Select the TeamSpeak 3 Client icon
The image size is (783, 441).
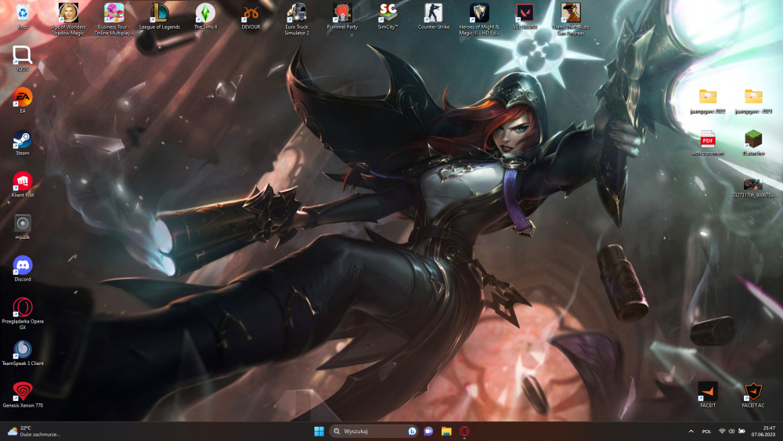click(x=23, y=352)
